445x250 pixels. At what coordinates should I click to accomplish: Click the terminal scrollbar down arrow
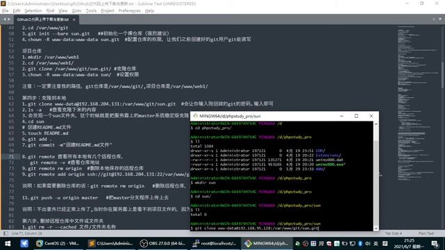coord(376,228)
